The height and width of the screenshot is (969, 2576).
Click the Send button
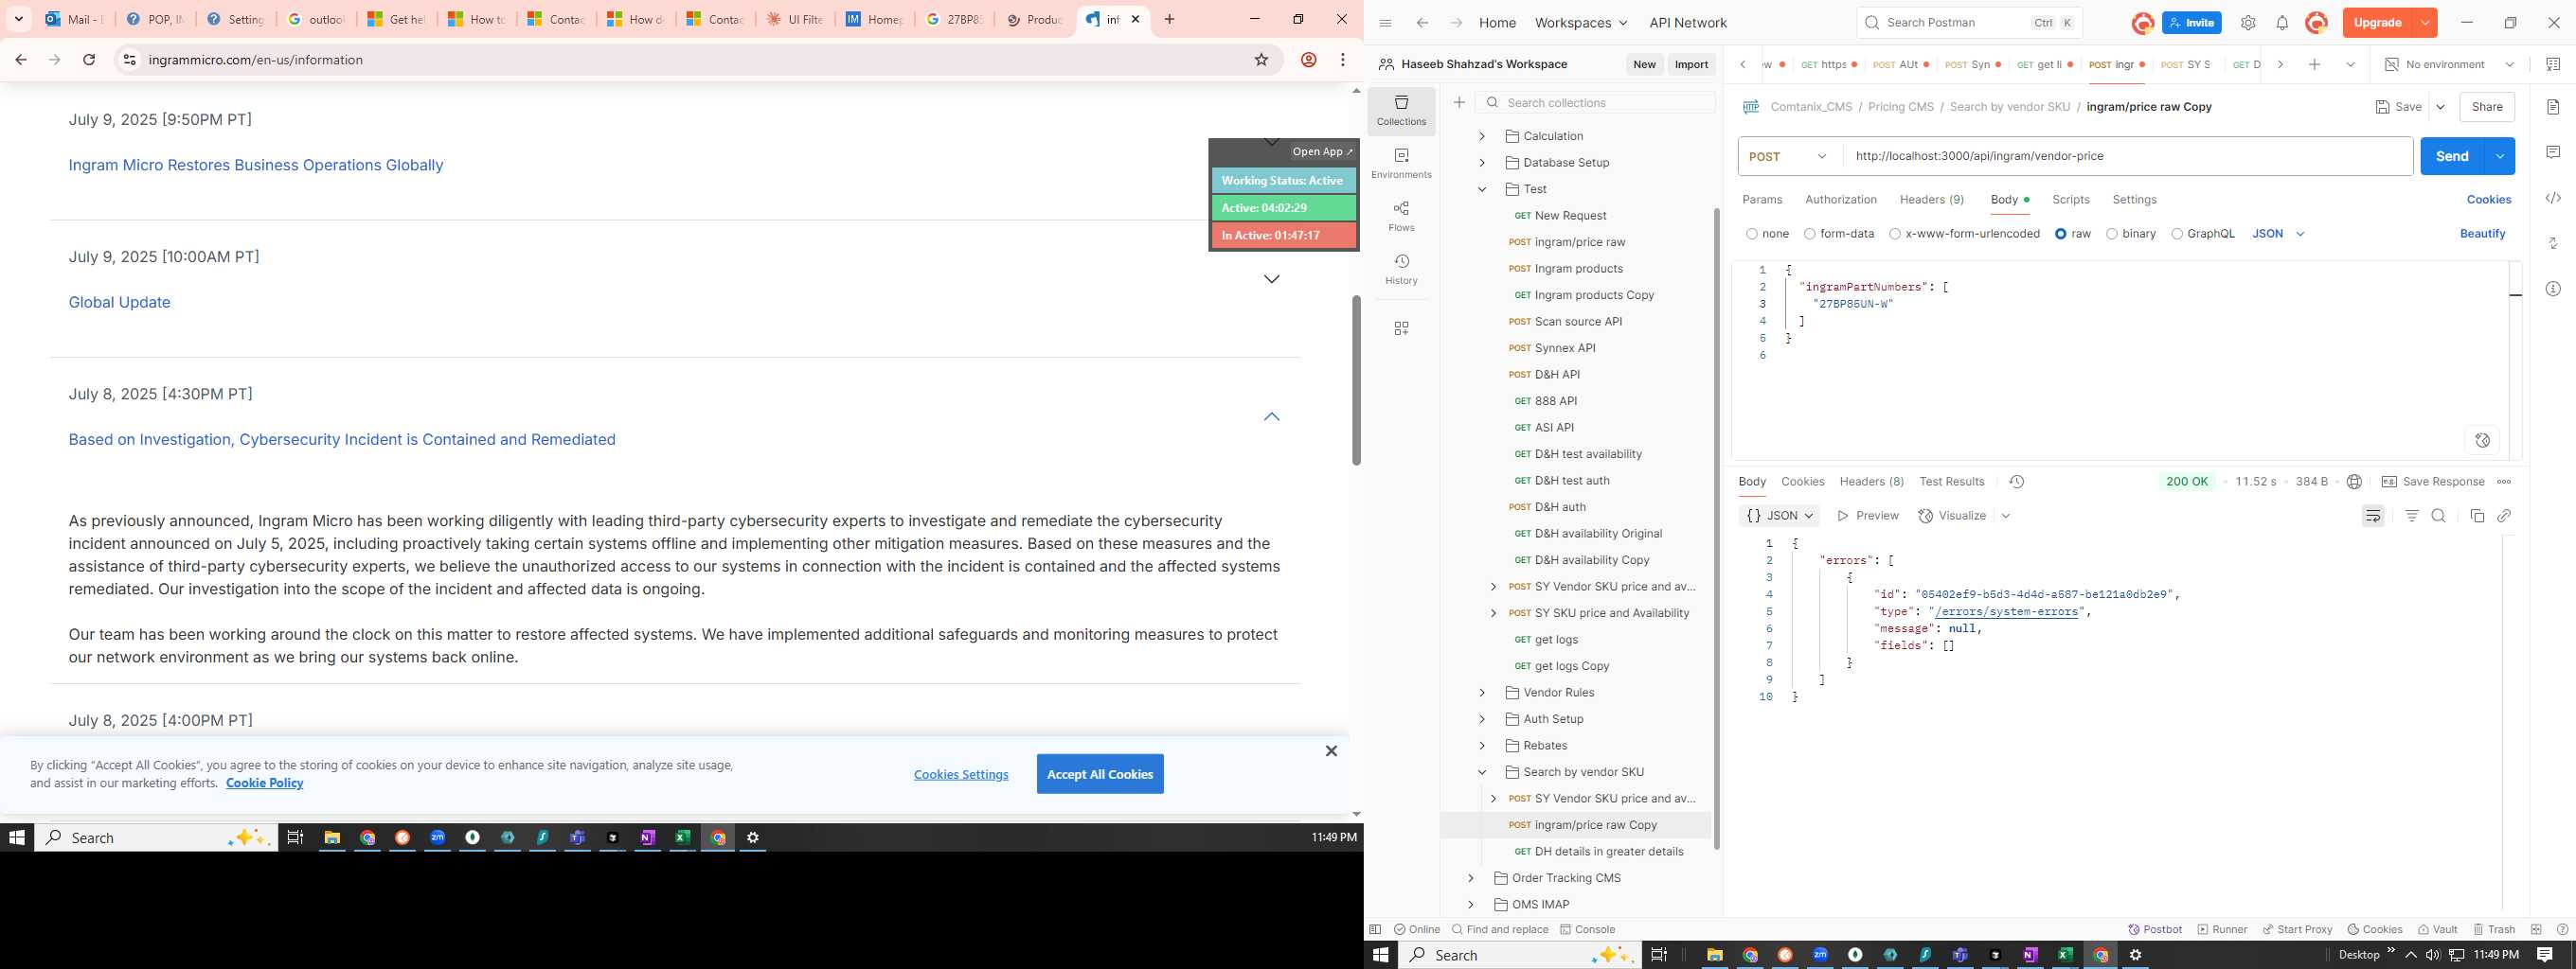pyautogui.click(x=2452, y=156)
